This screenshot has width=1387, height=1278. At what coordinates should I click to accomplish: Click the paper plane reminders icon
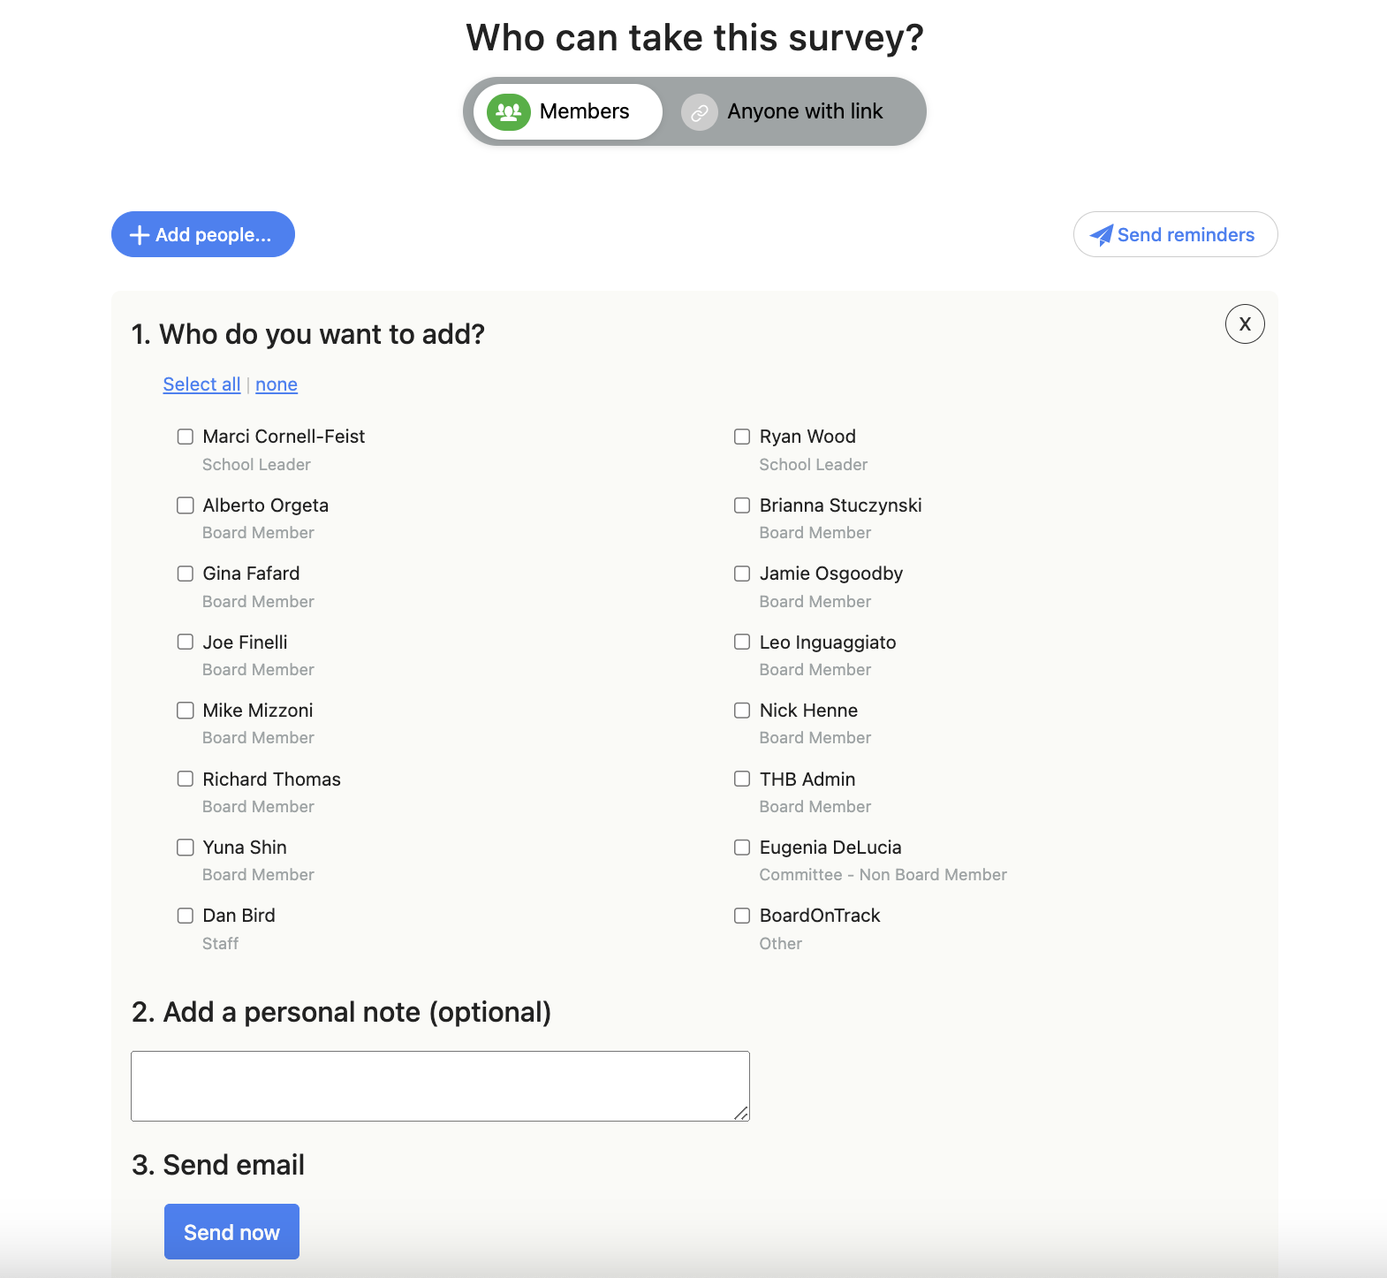pos(1101,235)
